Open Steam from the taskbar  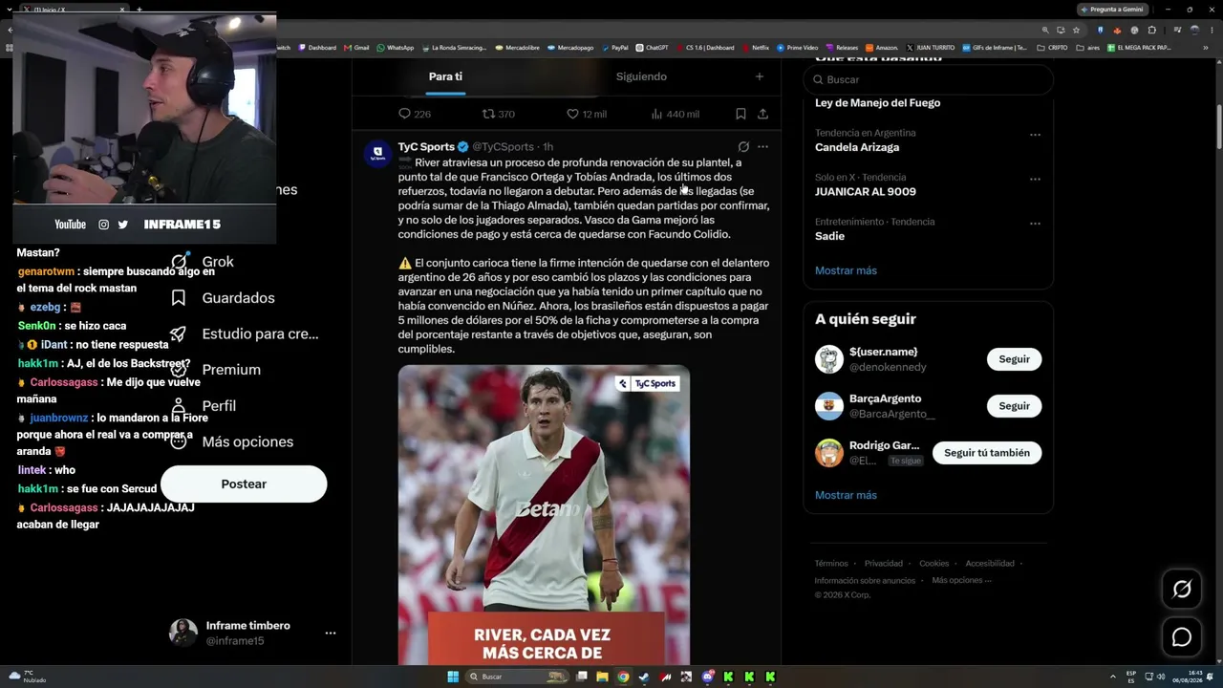644,677
